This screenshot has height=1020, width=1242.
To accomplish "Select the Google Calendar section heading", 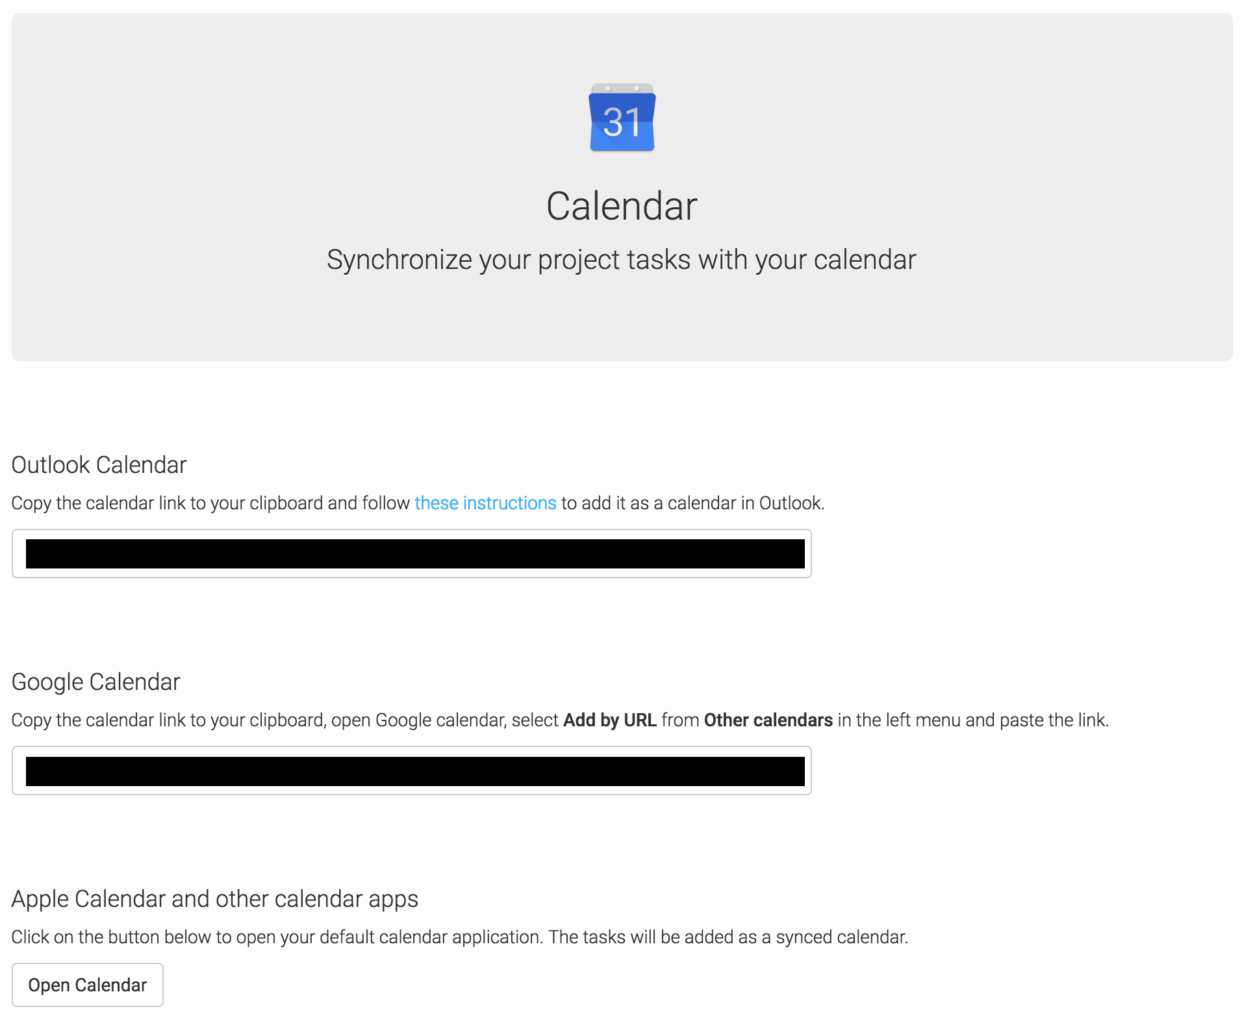I will (95, 682).
